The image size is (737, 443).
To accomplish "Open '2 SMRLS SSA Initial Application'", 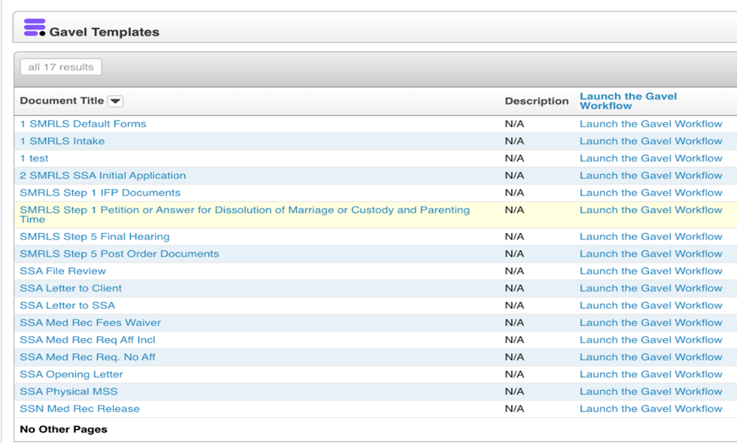I will (x=103, y=175).
